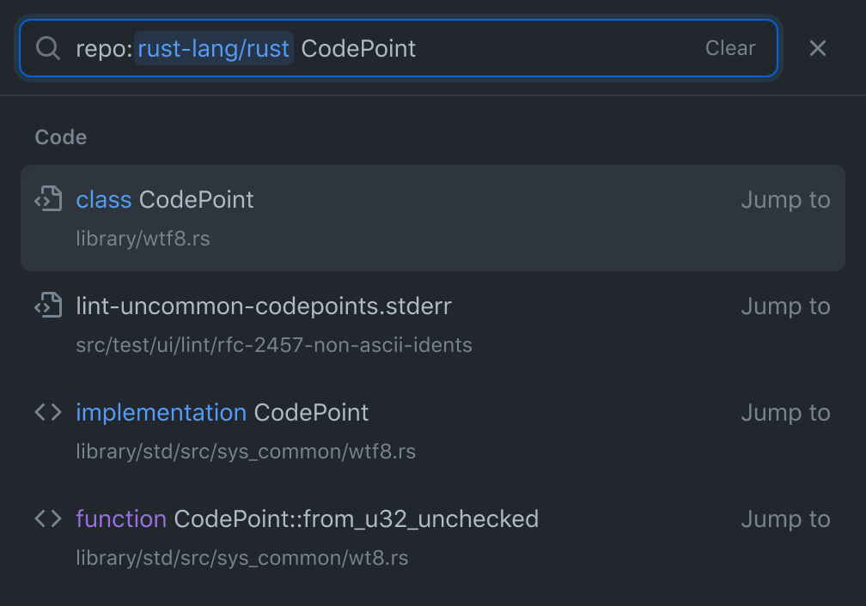Open function CodePoint::from_u32_unchecked result

click(x=307, y=519)
